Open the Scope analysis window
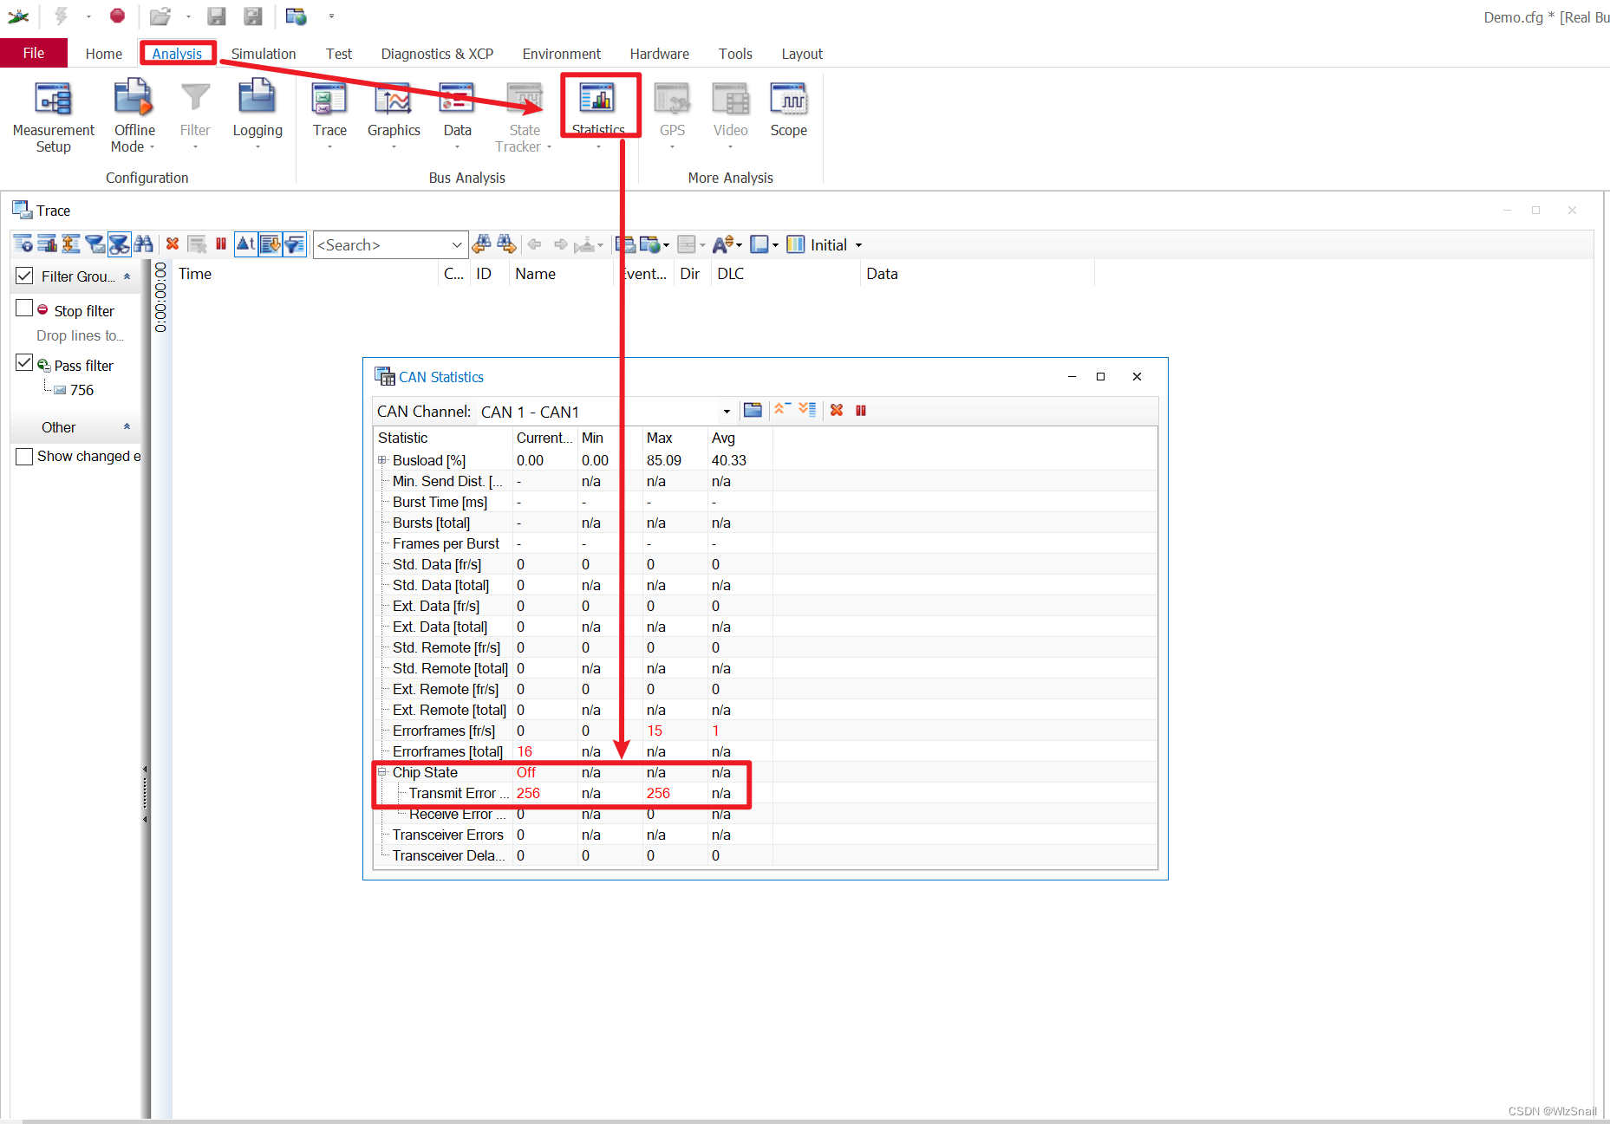1610x1124 pixels. (788, 110)
